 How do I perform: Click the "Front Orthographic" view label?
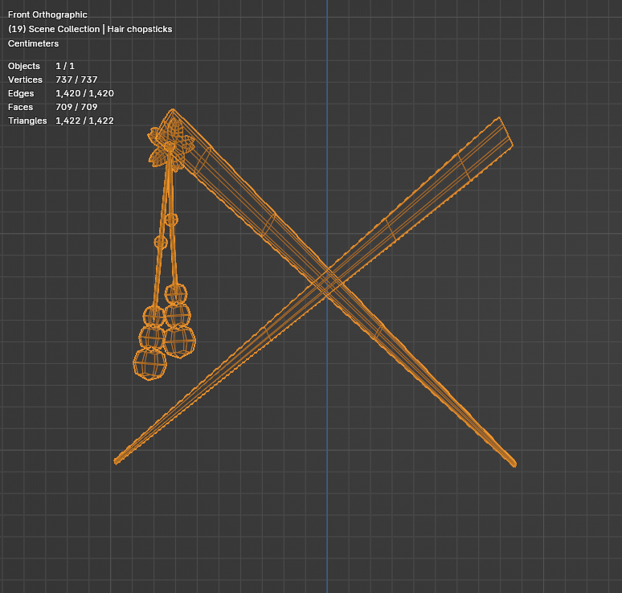47,14
